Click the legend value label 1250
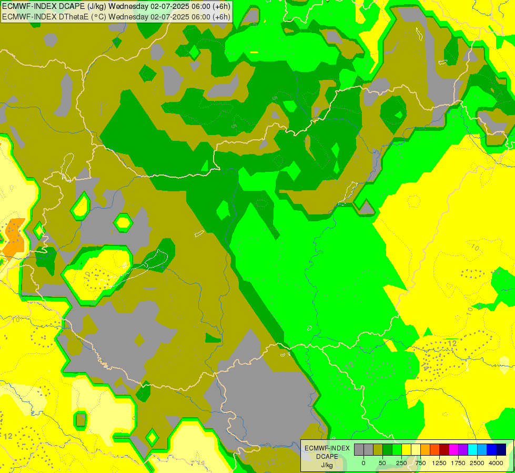Screen dimensions: 515x473 (439, 463)
